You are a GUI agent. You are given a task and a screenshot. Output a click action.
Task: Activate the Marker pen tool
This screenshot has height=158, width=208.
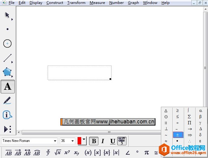coord(7,100)
